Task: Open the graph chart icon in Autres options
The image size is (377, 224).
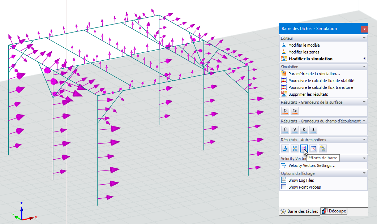Action: coord(313,148)
